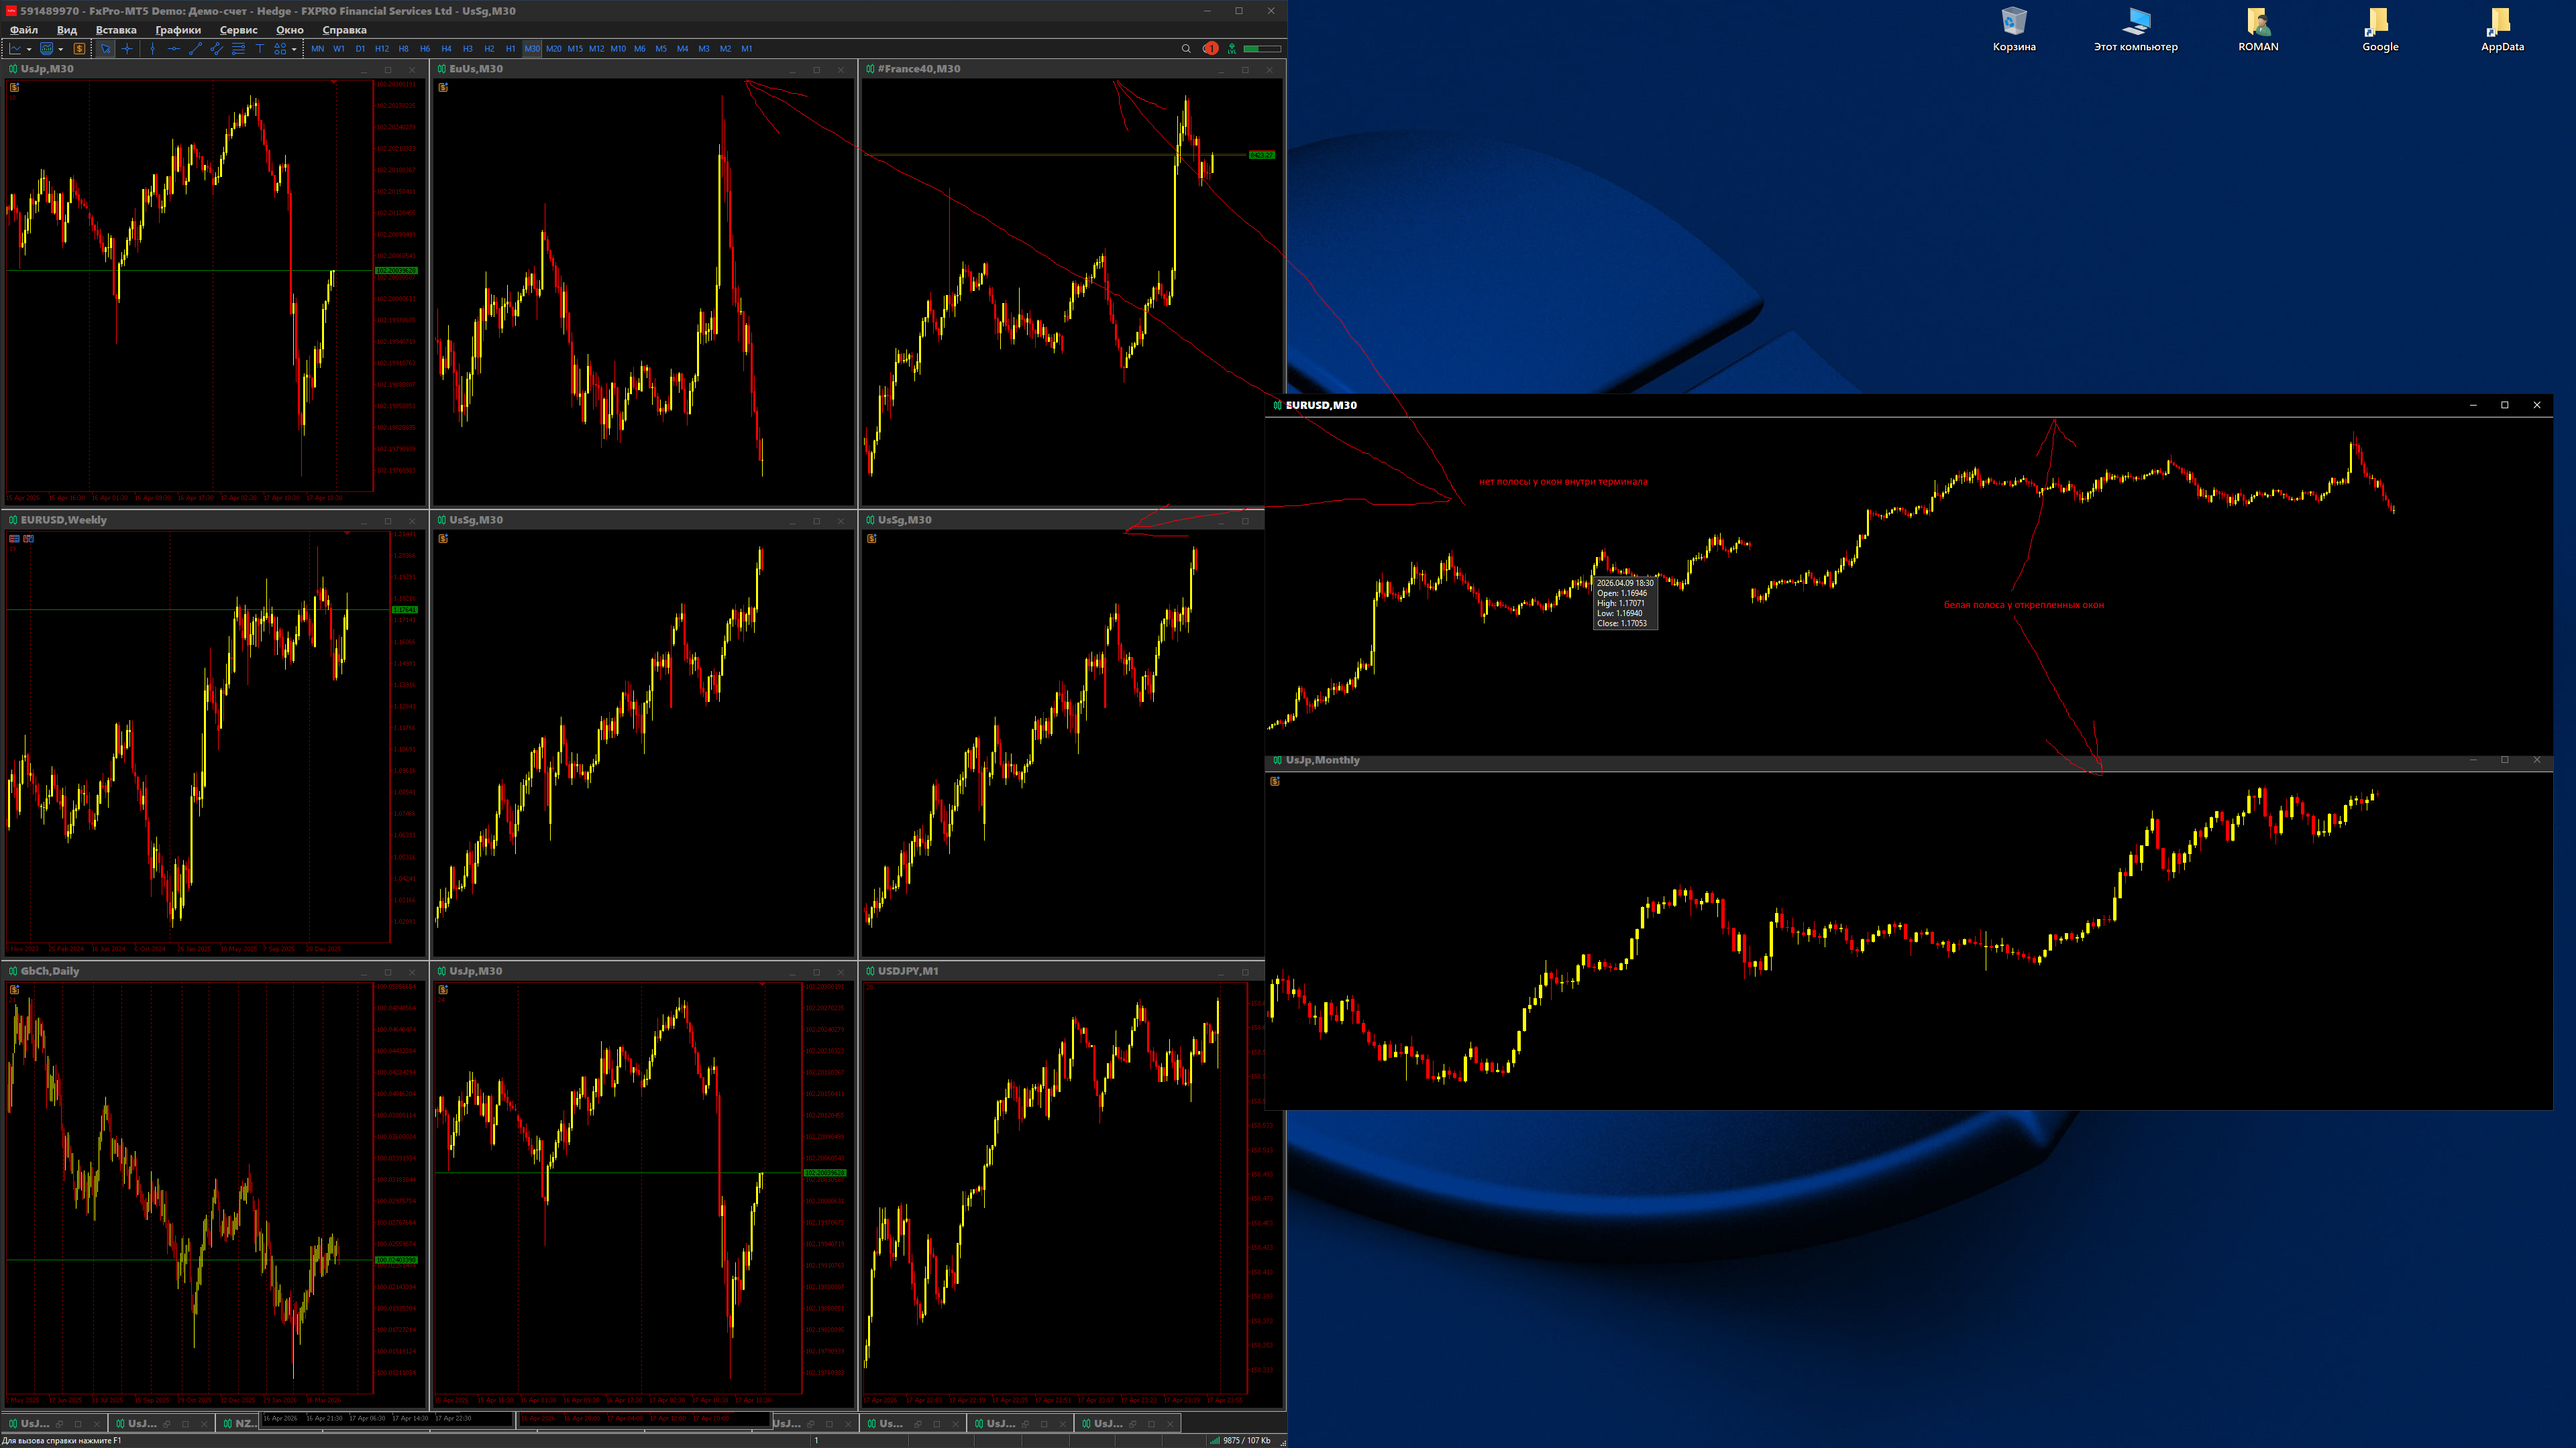Toggle the M15 timeframe button
The height and width of the screenshot is (1448, 2576).
point(575,48)
